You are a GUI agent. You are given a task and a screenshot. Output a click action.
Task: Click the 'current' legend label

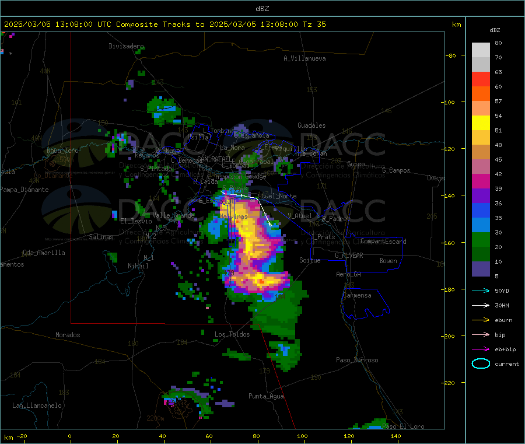pyautogui.click(x=507, y=364)
